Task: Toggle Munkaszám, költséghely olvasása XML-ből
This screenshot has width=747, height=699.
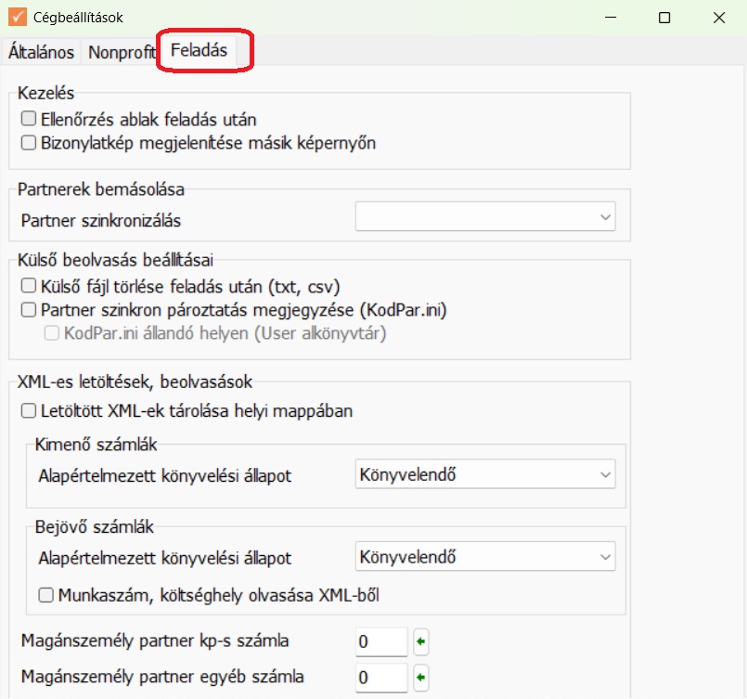Action: [45, 595]
